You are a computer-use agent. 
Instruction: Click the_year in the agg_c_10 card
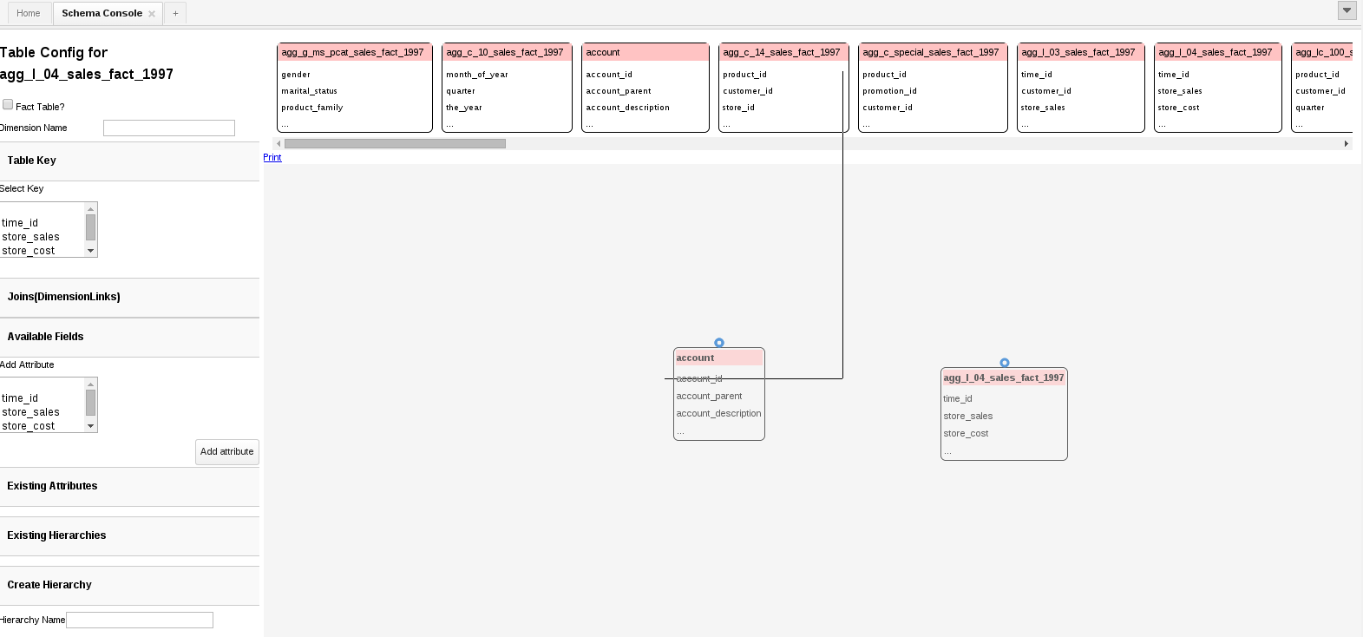[464, 108]
